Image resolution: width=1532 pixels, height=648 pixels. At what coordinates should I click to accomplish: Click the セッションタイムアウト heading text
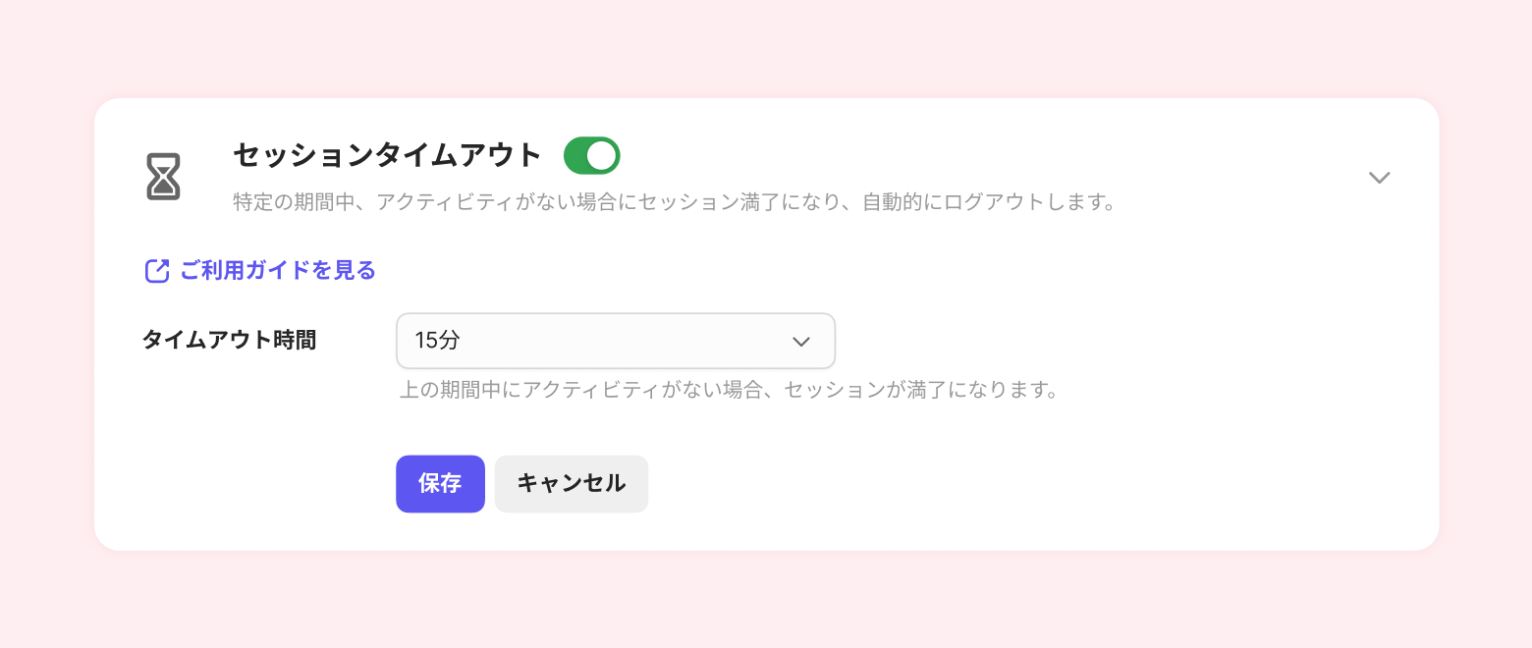[x=387, y=155]
